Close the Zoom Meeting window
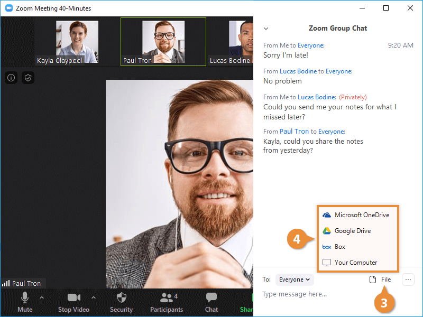This screenshot has height=317, width=423. [x=410, y=8]
